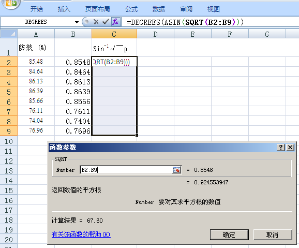Select row 1 header

point(9,47)
